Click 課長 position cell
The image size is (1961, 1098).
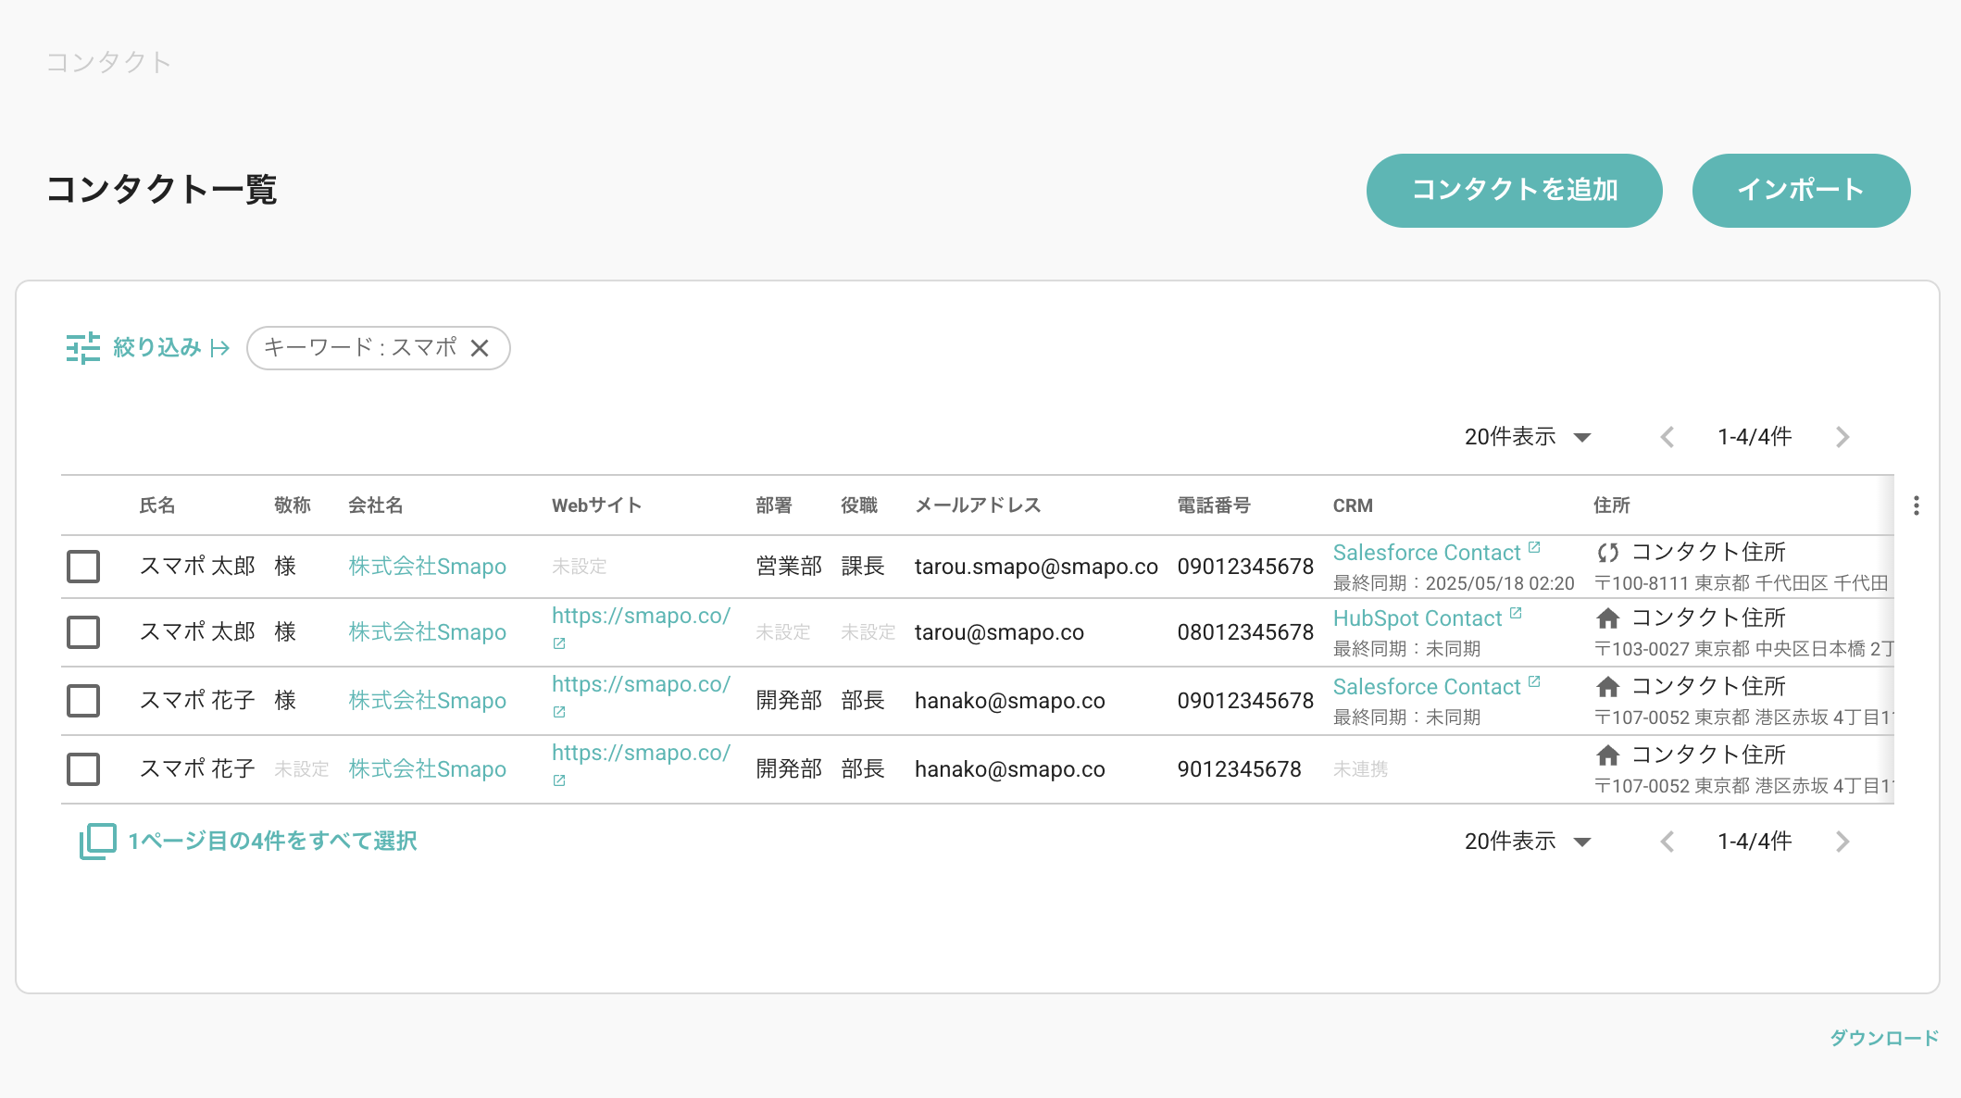coord(863,567)
